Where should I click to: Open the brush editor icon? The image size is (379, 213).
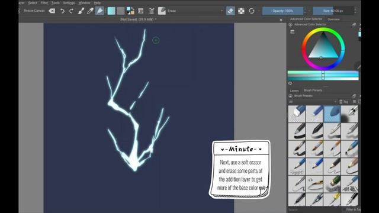click(x=140, y=11)
